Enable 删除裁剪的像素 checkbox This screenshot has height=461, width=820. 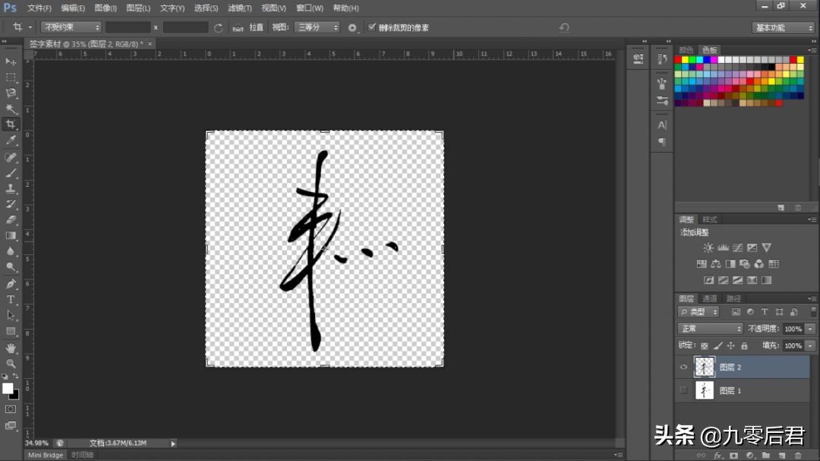[x=371, y=27]
